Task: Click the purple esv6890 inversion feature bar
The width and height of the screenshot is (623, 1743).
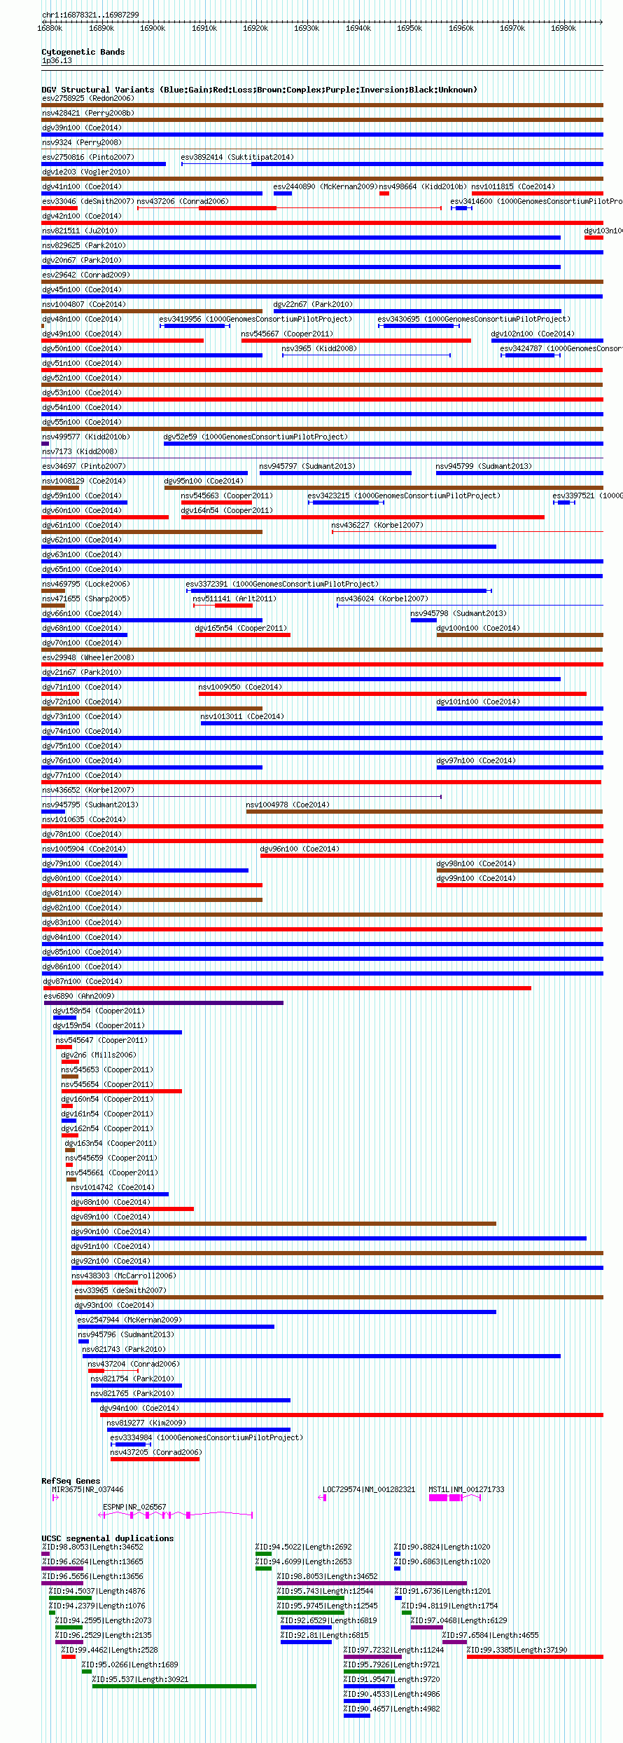Action: pos(164,1003)
